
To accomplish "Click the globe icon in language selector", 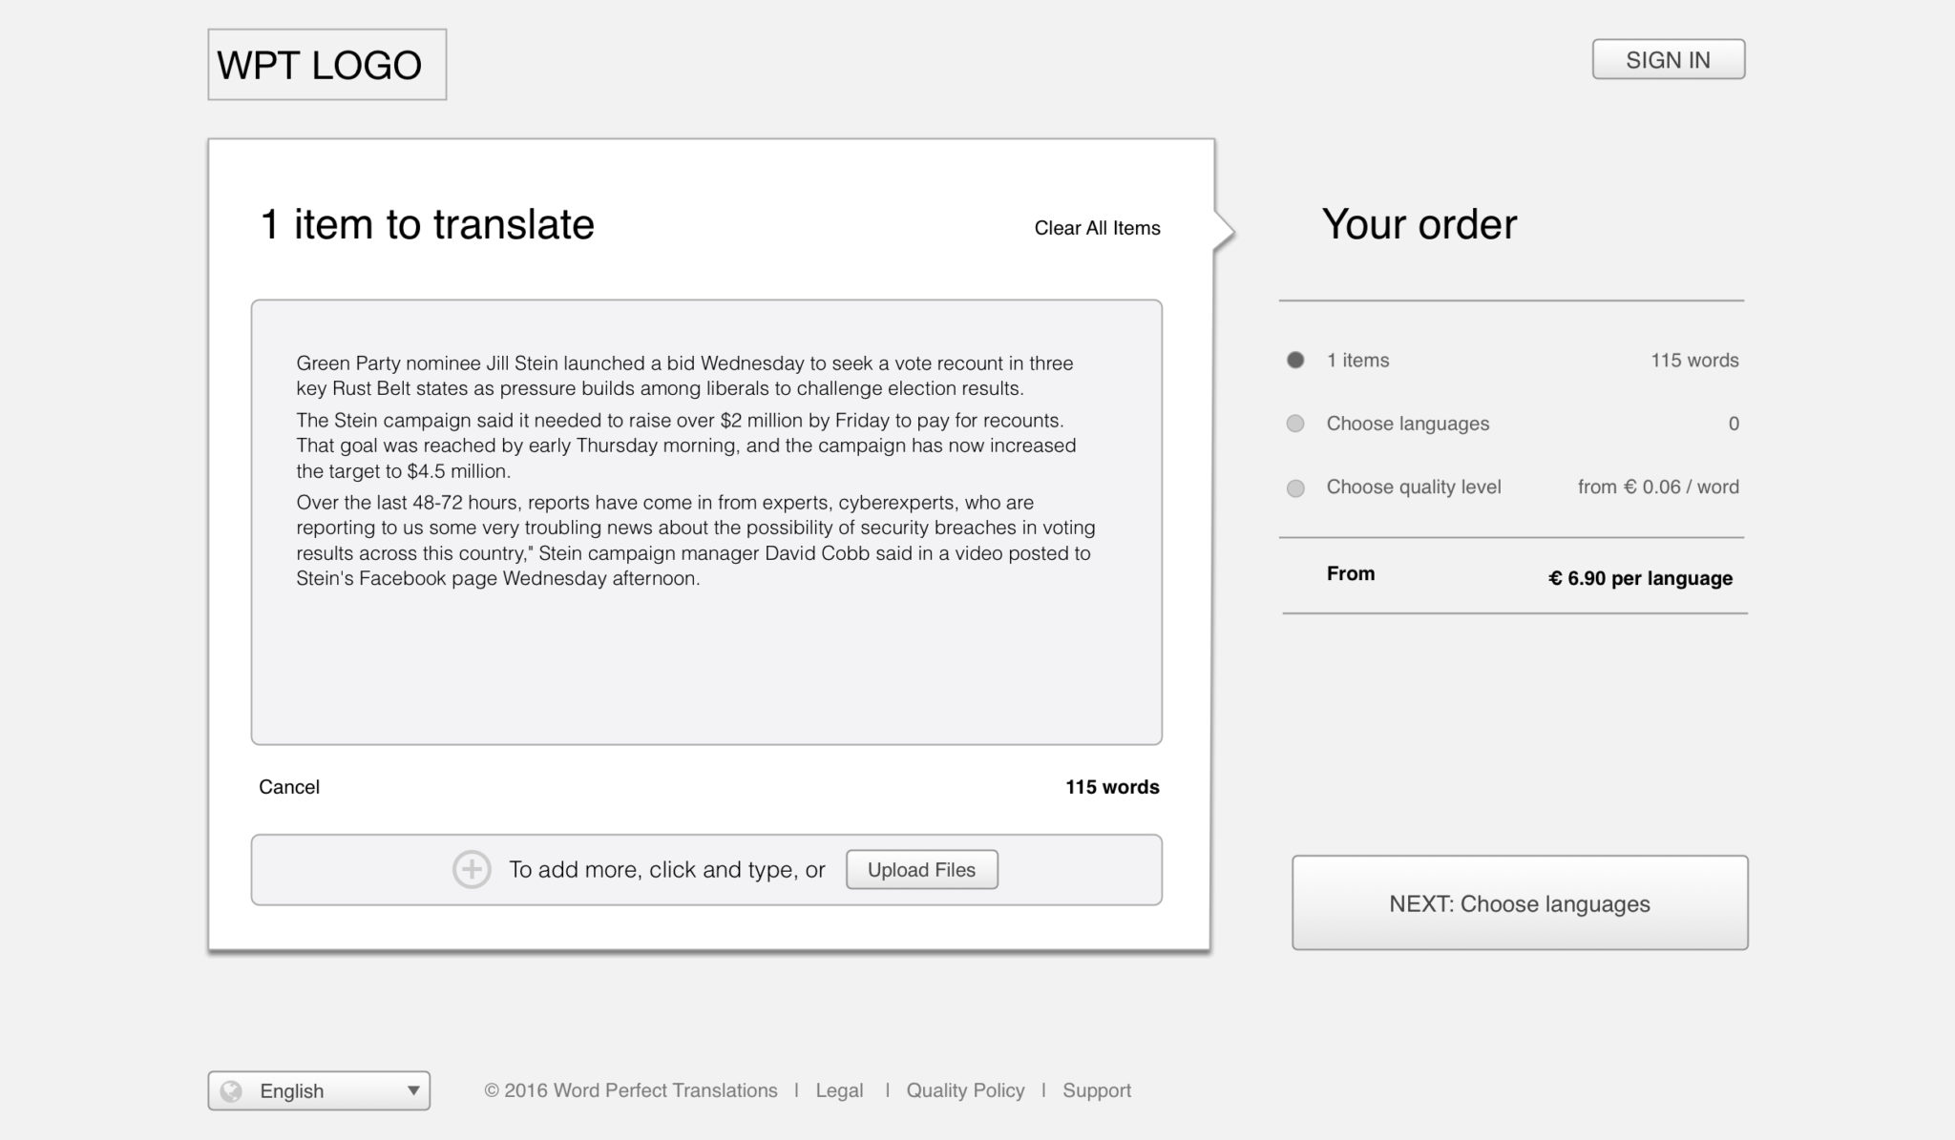I will pyautogui.click(x=231, y=1090).
